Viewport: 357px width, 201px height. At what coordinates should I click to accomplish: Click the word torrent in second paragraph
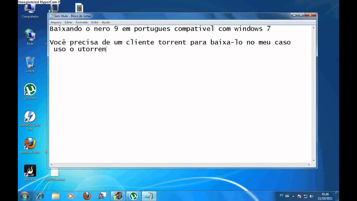pyautogui.click(x=172, y=42)
